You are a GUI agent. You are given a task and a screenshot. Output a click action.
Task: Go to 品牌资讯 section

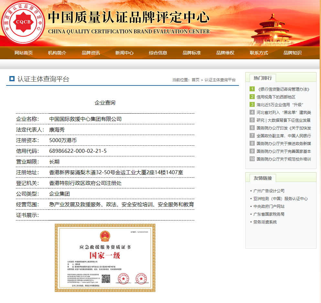[x=91, y=53]
